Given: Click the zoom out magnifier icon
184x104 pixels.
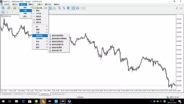Looking at the screenshot, I should (64, 8).
